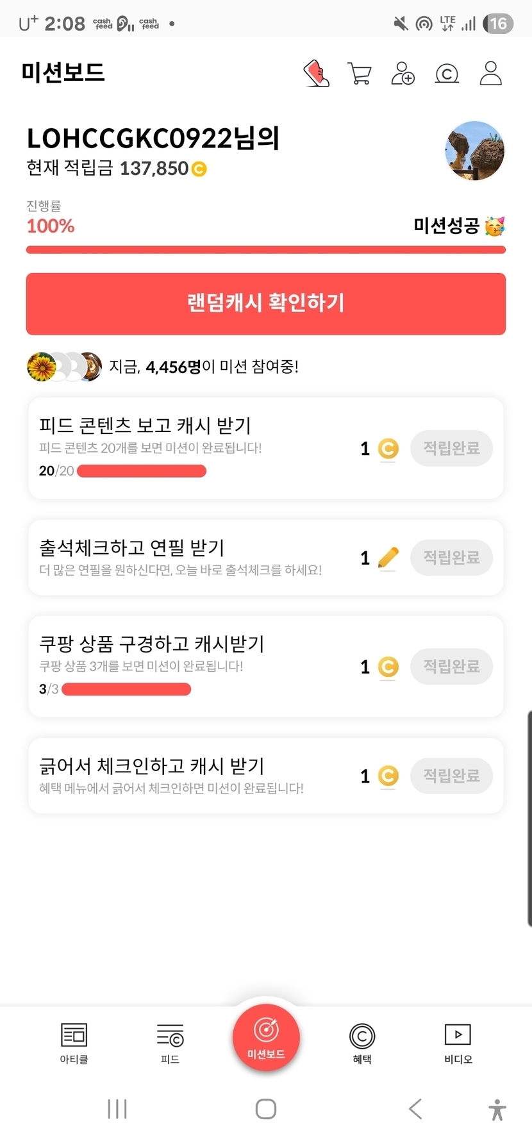
Task: Tap the invite friend icon
Action: [403, 74]
